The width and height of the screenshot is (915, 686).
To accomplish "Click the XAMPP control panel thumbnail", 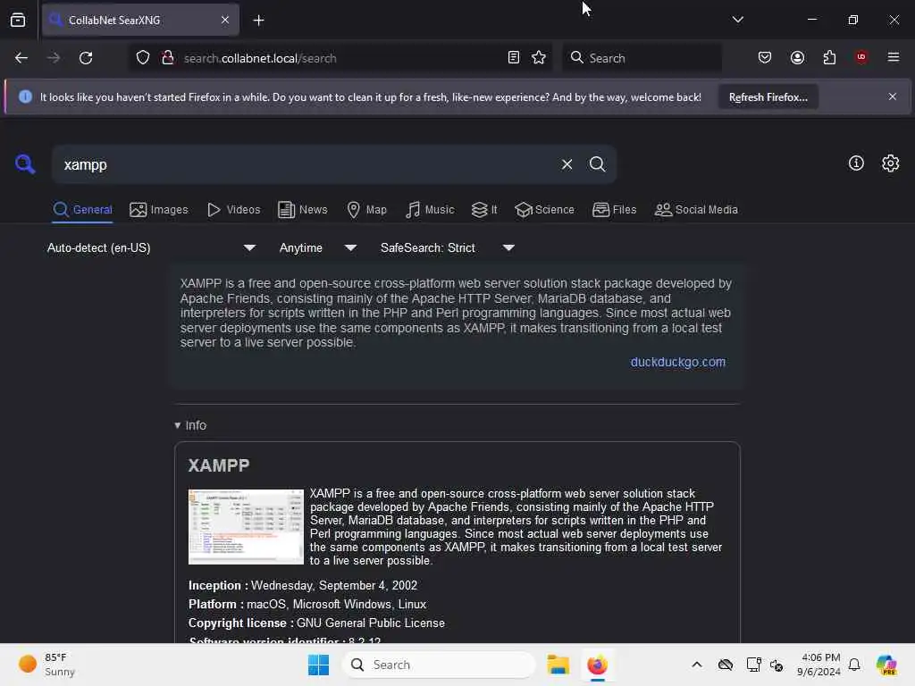I will tap(246, 527).
